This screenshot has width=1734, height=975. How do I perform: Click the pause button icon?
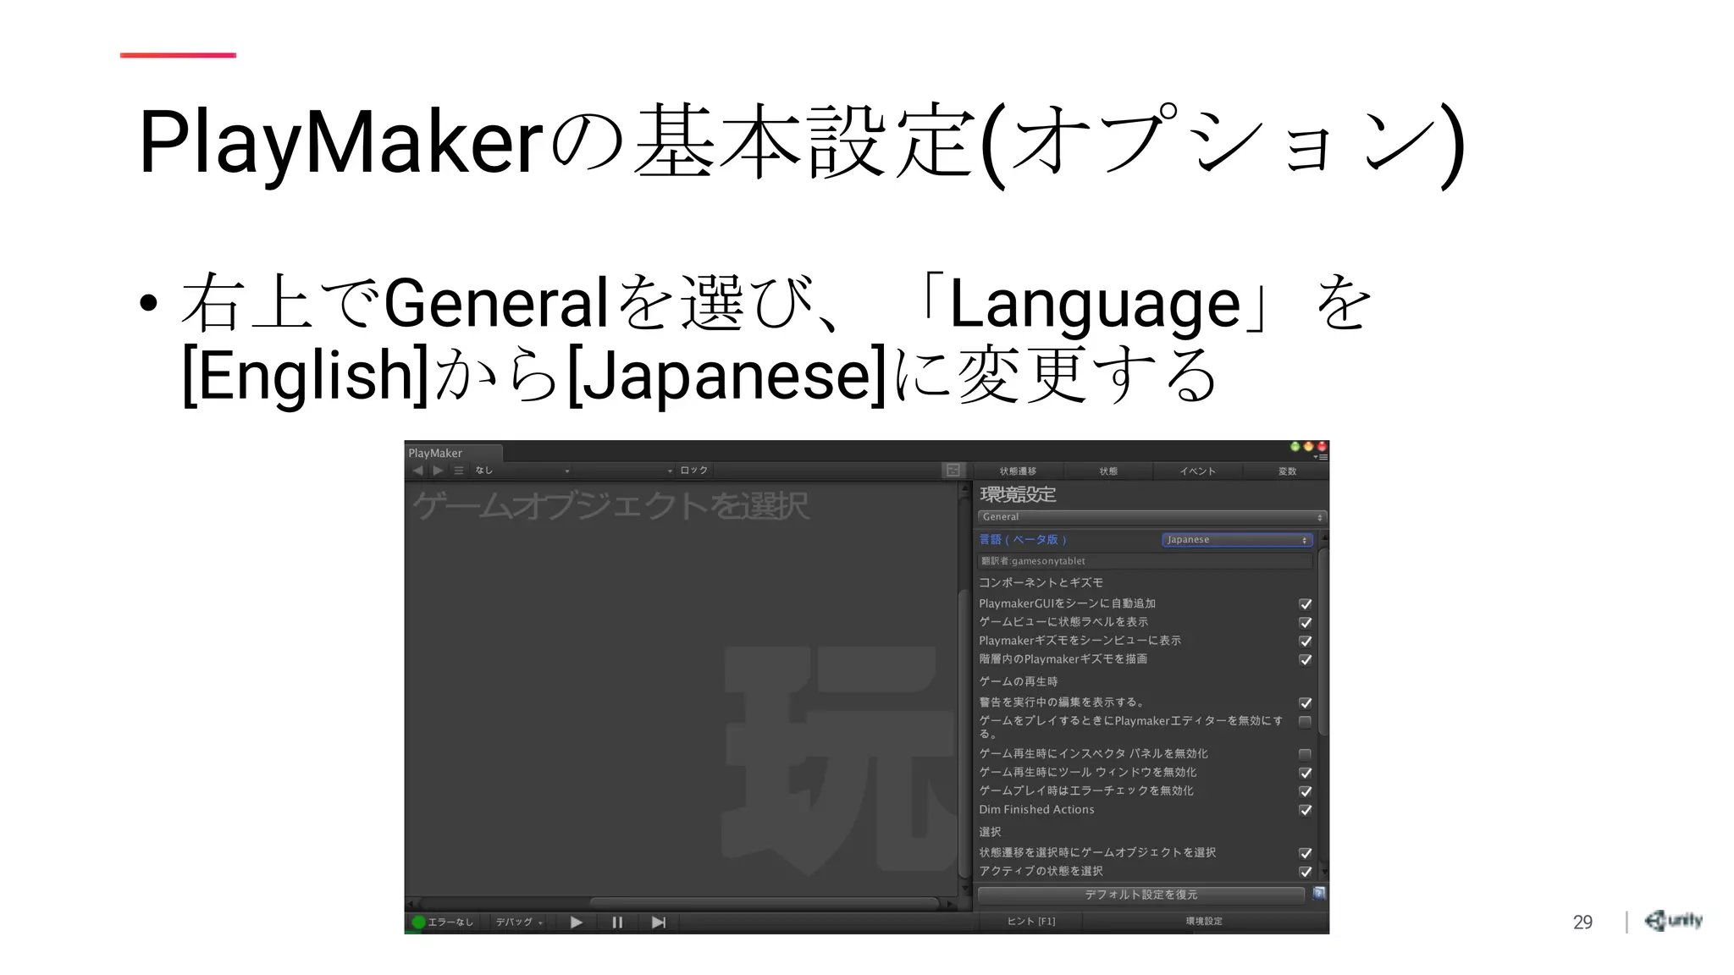617,923
